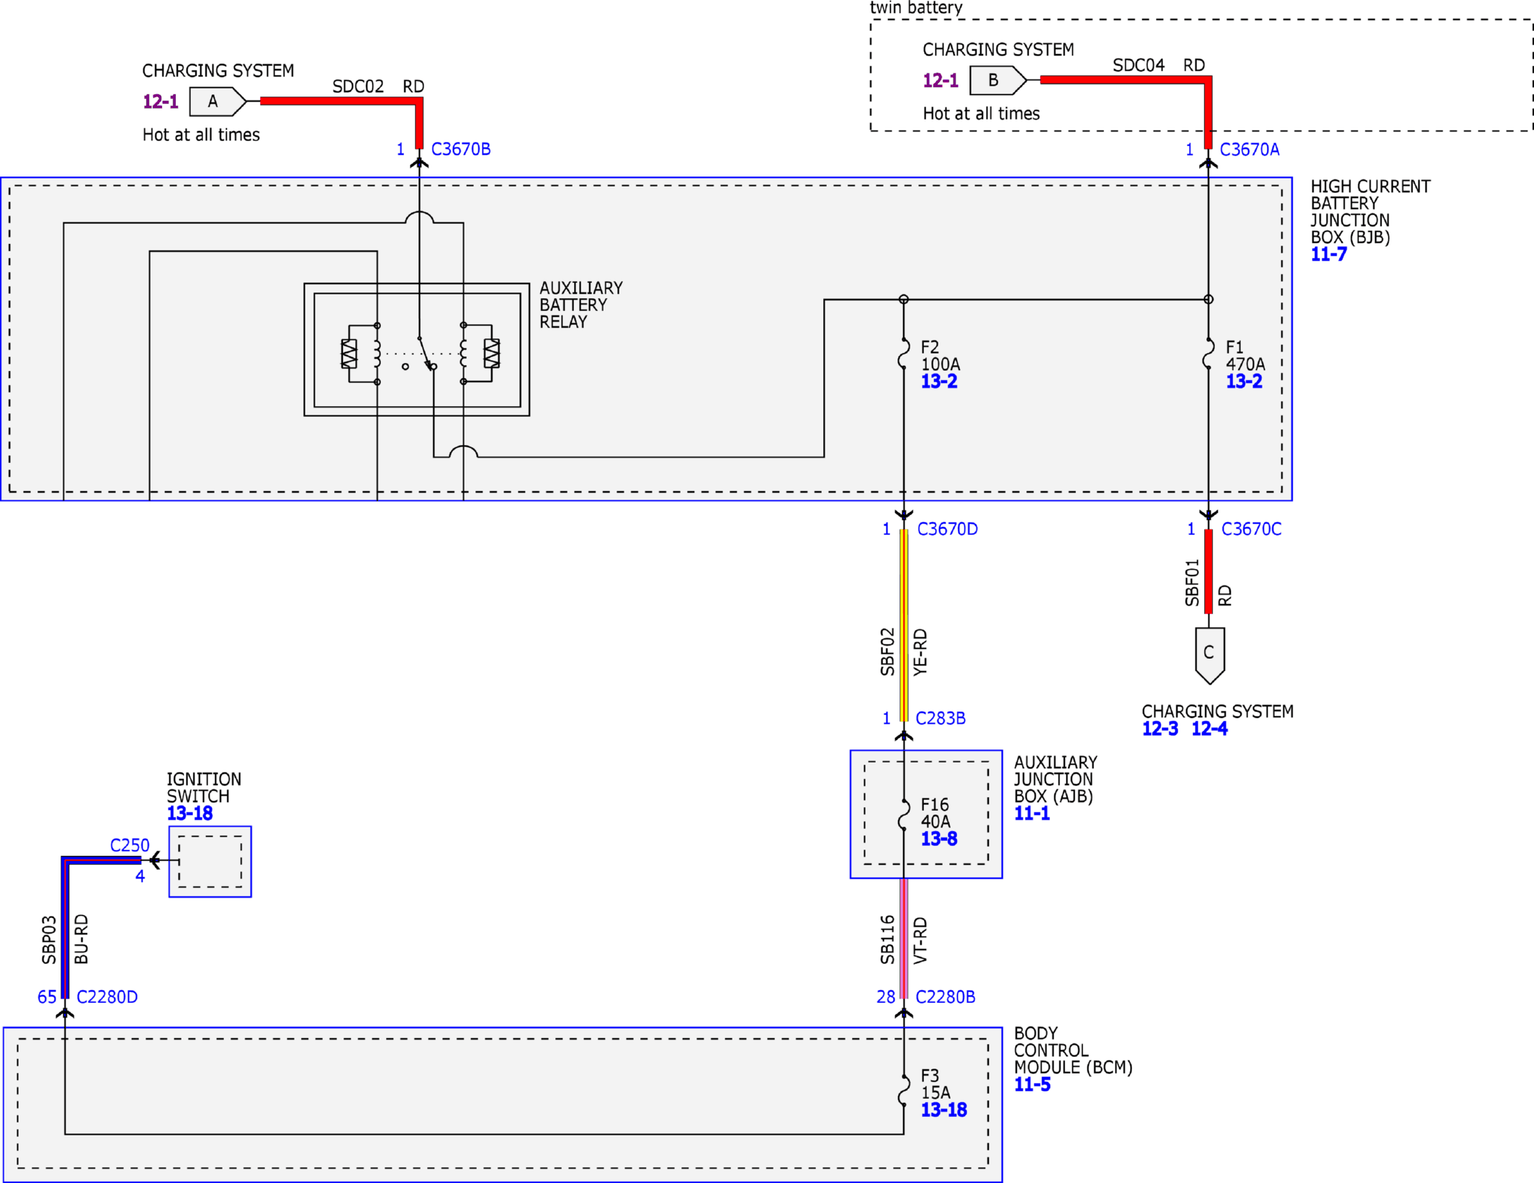
Task: Click the twin battery label
Action: tap(916, 8)
